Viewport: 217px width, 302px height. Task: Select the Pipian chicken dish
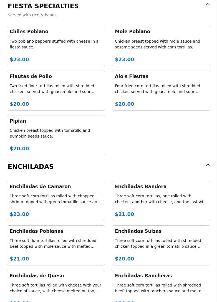click(x=56, y=135)
